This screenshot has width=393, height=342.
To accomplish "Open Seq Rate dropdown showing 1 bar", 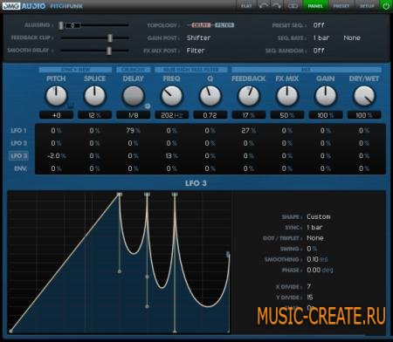I will pos(321,38).
